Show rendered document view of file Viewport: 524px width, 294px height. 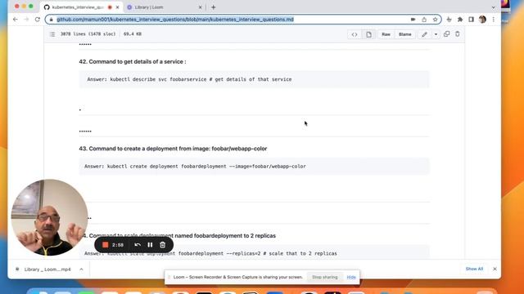368,34
